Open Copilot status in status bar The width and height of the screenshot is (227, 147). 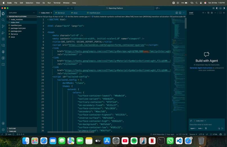[x=221, y=134]
